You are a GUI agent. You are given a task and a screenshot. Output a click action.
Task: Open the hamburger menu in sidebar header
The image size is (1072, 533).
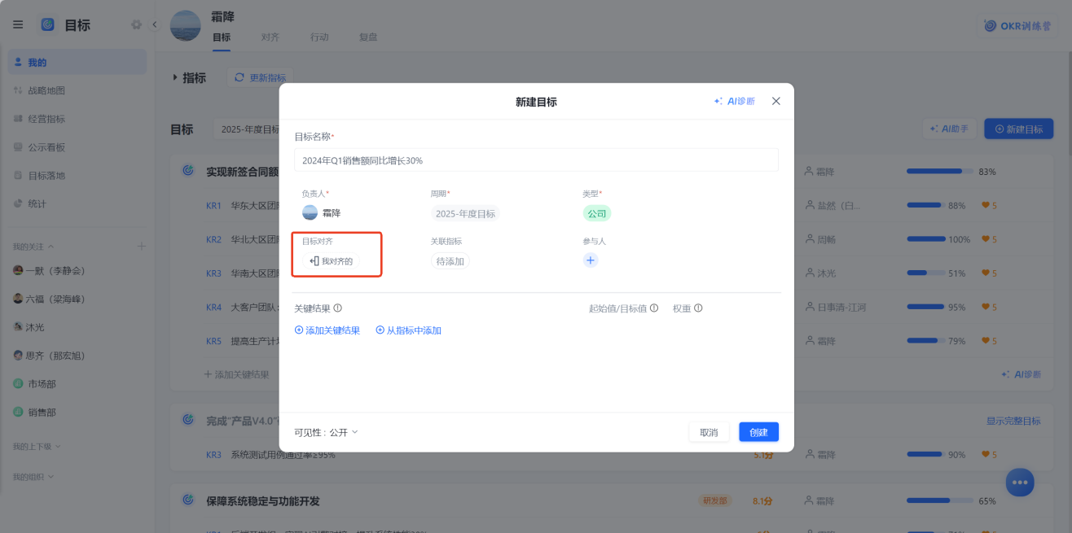[18, 25]
